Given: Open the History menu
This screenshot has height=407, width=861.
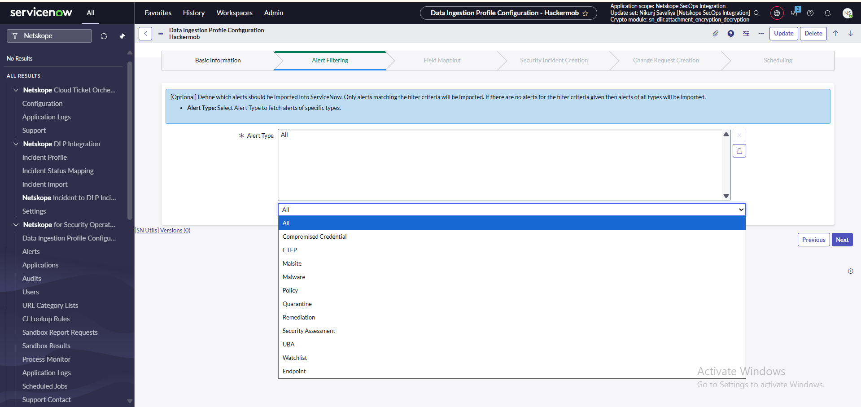Looking at the screenshot, I should click(194, 13).
